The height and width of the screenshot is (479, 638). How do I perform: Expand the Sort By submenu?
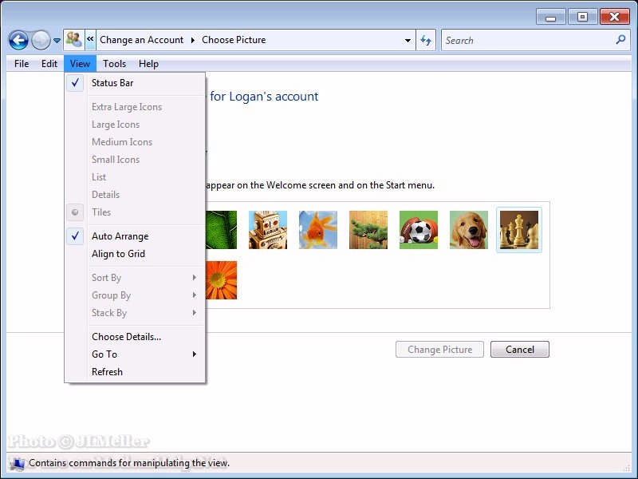pyautogui.click(x=135, y=278)
